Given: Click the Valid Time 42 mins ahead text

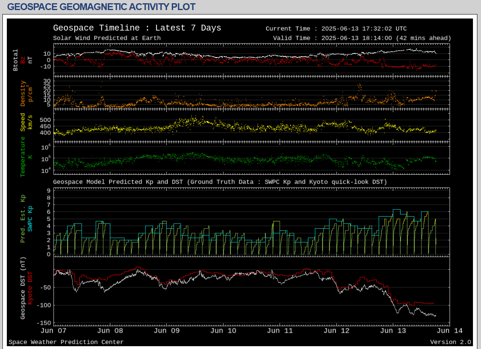Looking at the screenshot, I should click(x=362, y=38).
